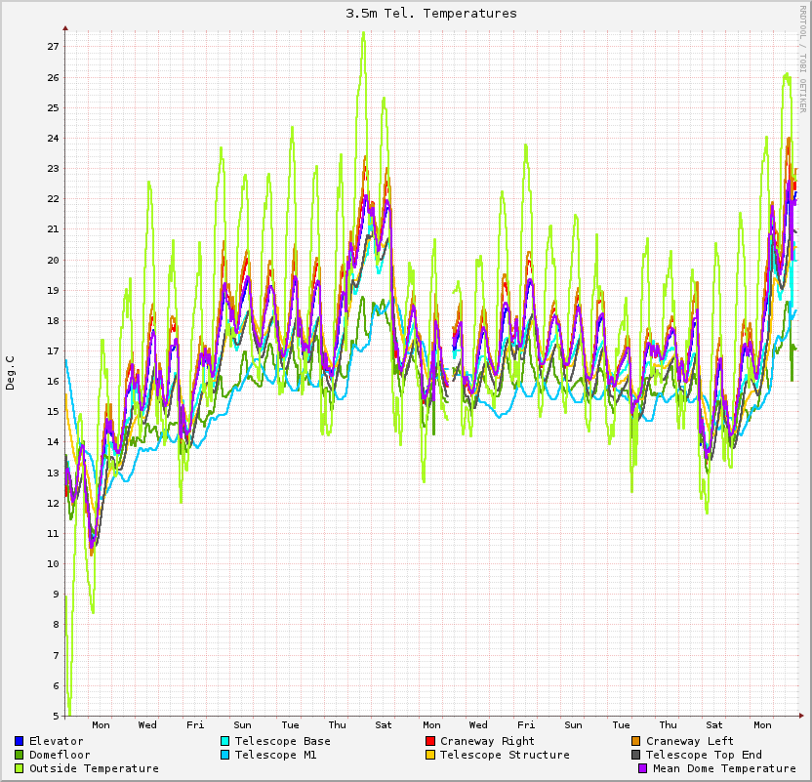The image size is (812, 782).
Task: Click the Telescope M1 legend color box
Action: coord(225,755)
